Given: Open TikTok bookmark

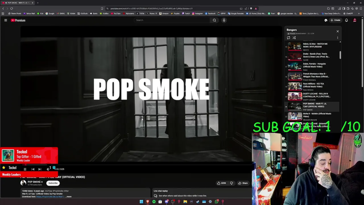Looking at the screenshot, I should coord(140,13).
